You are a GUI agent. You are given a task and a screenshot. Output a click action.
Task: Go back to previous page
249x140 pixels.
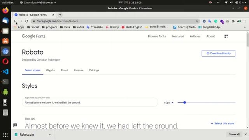point(15,21)
